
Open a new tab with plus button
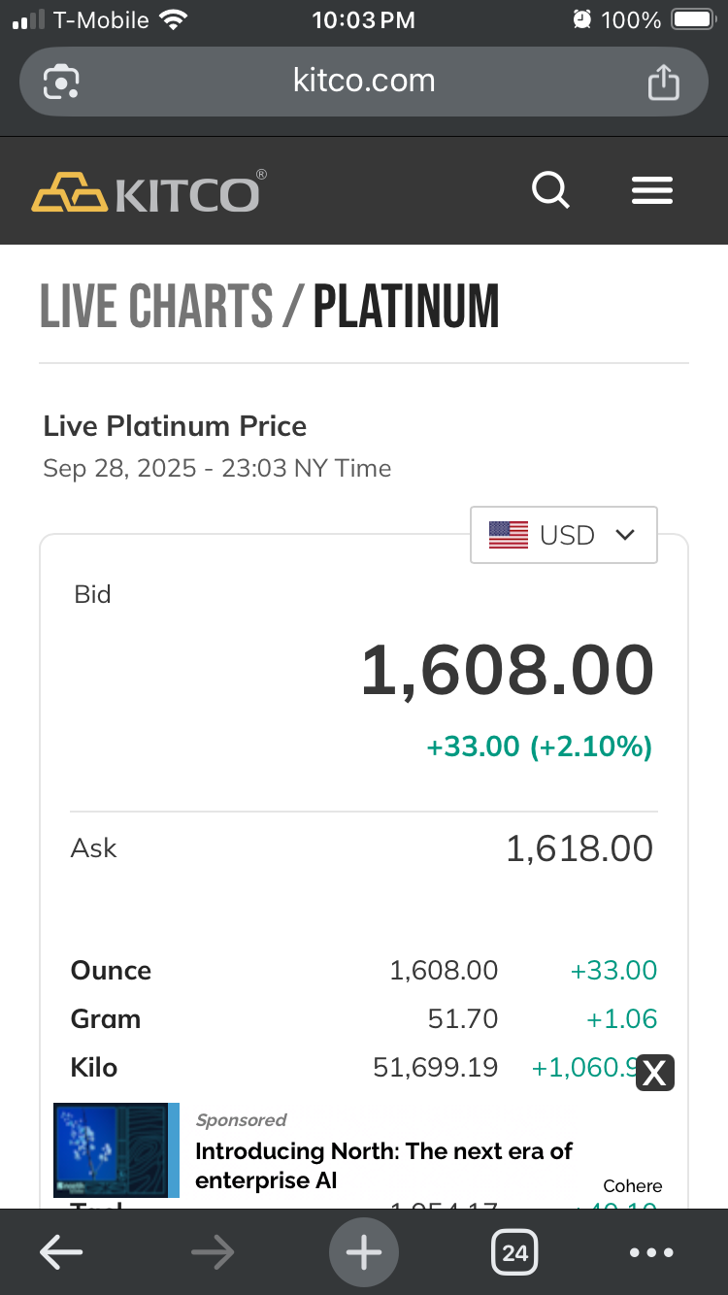(364, 1252)
